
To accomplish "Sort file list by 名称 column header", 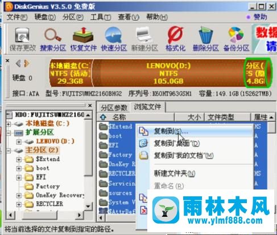I will [x=136, y=117].
